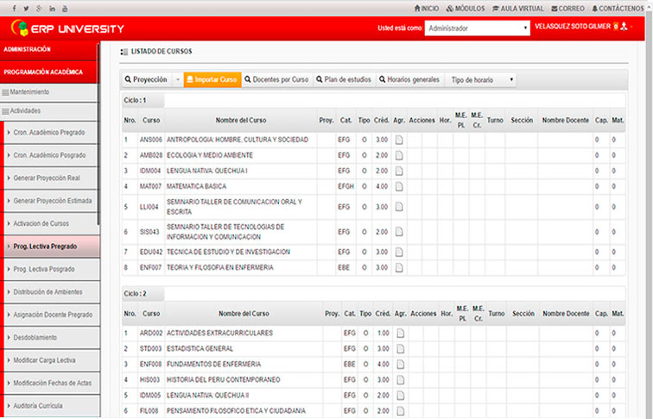Open Prog. Lectiva Posgrado

(x=52, y=270)
